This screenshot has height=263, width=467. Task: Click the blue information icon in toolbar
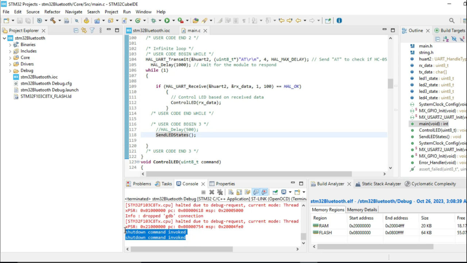339,21
